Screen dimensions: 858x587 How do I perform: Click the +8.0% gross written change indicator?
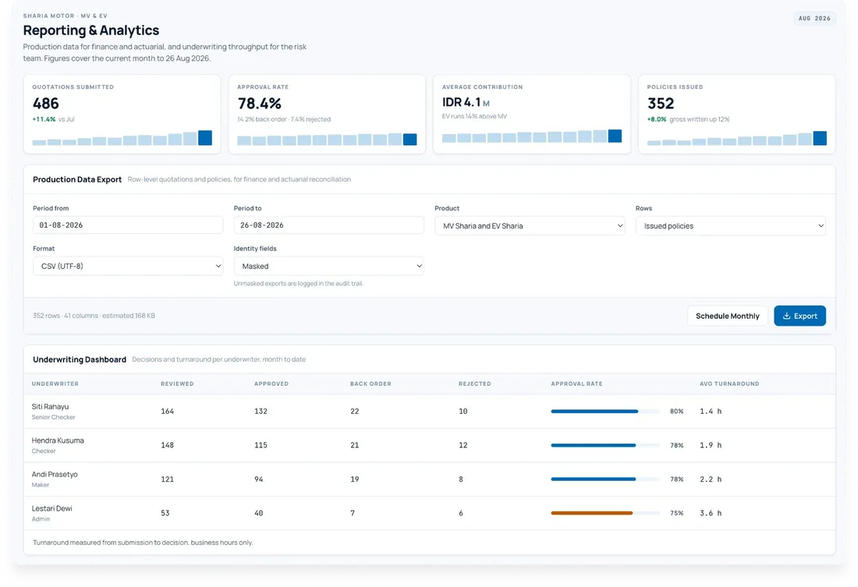688,119
